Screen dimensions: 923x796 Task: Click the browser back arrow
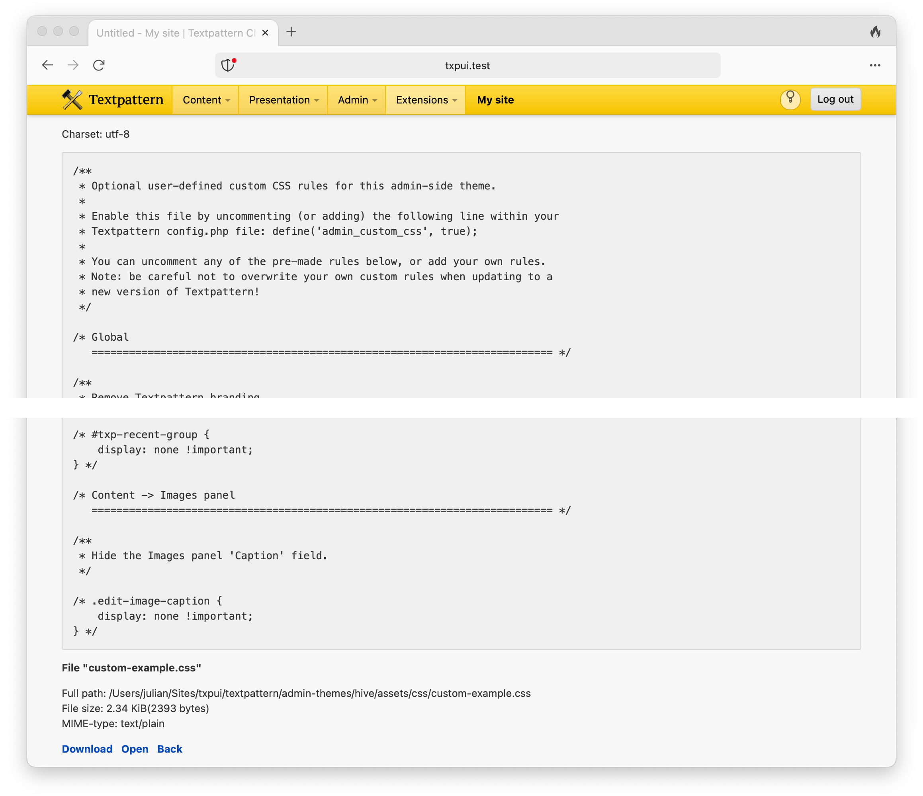[48, 65]
